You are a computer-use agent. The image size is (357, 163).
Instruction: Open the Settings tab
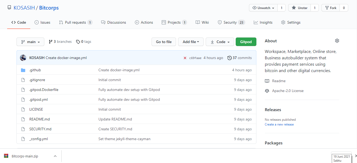[291, 22]
